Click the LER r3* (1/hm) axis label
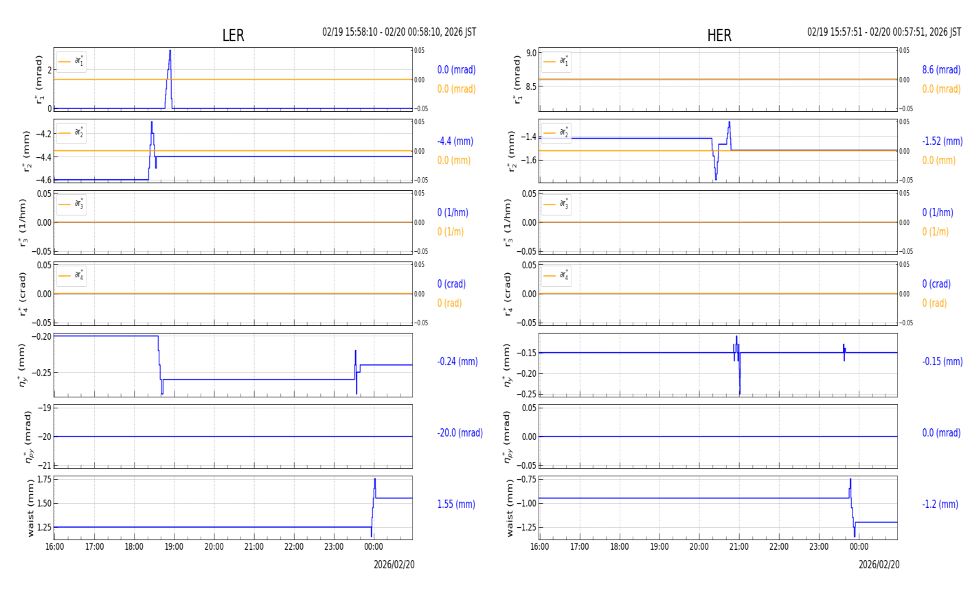970x593 pixels. pyautogui.click(x=23, y=222)
